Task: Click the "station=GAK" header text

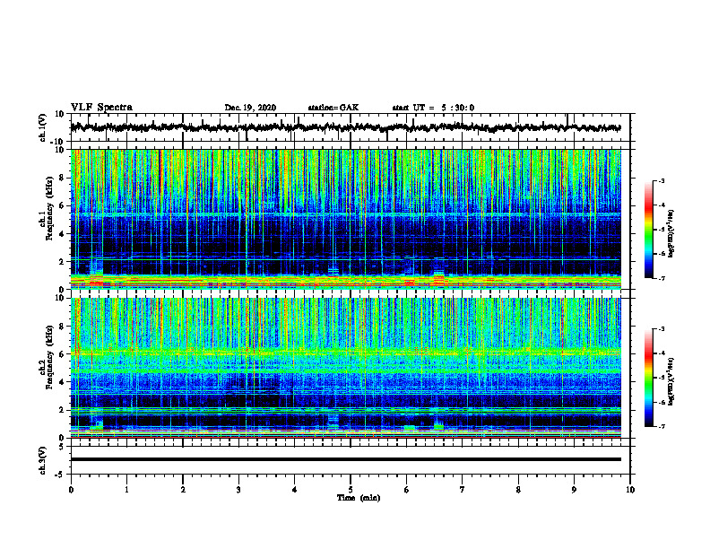Action: pyautogui.click(x=333, y=108)
